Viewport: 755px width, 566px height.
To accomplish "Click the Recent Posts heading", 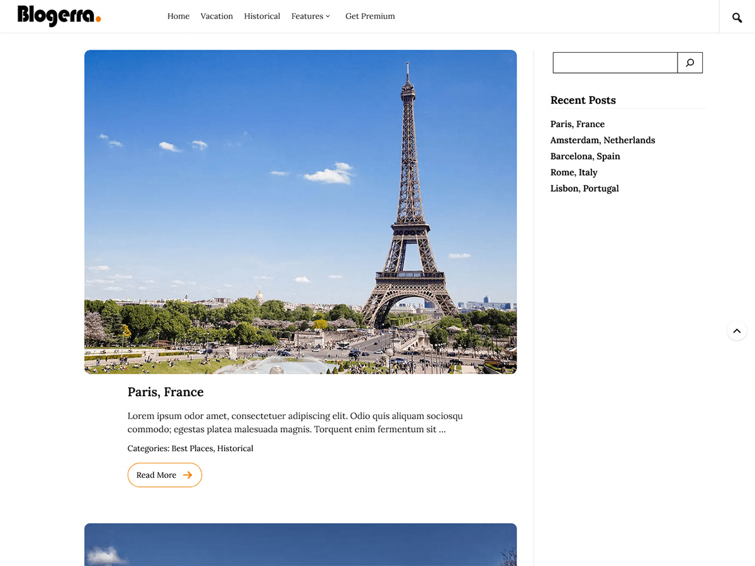I will (583, 100).
